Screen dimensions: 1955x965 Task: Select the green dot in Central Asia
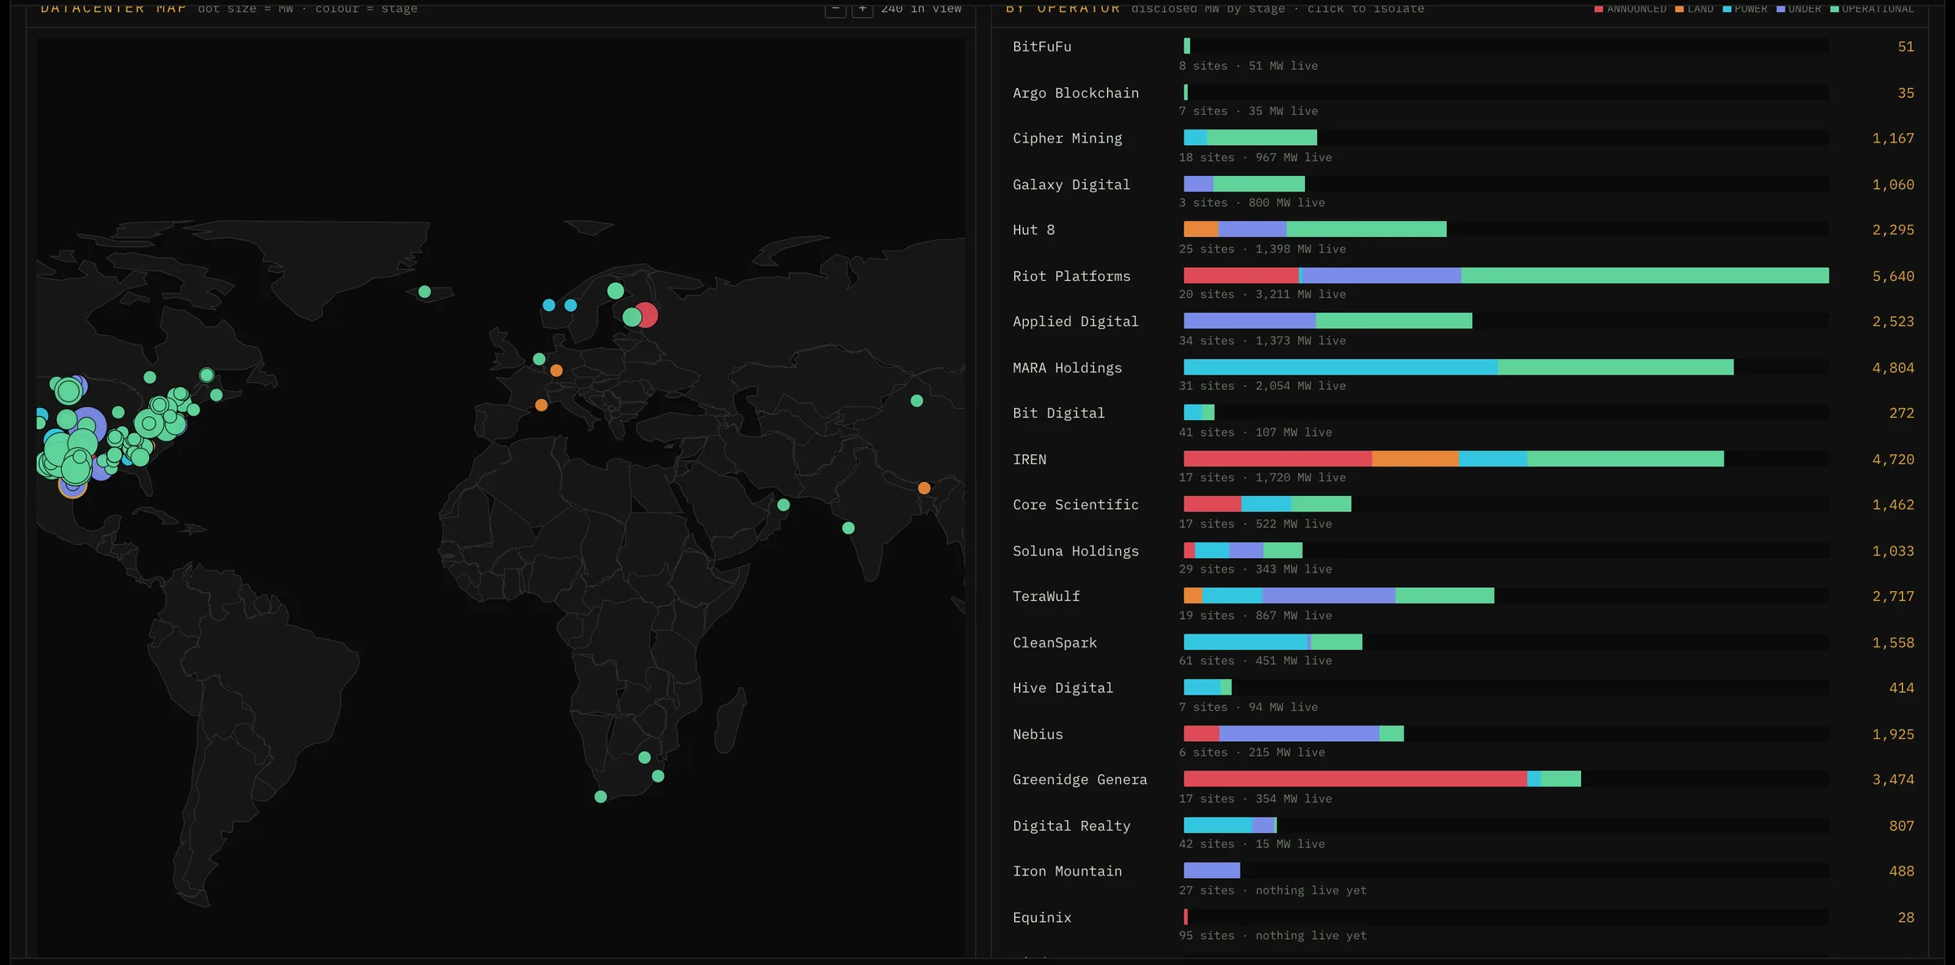[x=916, y=401]
